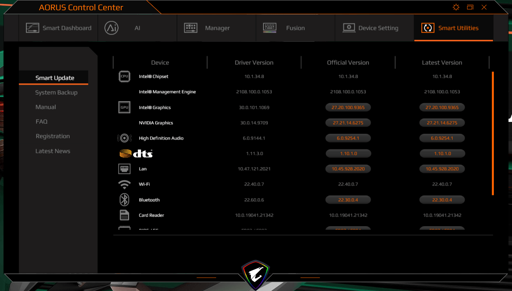Click the Device Setting laptop gear icon

349,28
